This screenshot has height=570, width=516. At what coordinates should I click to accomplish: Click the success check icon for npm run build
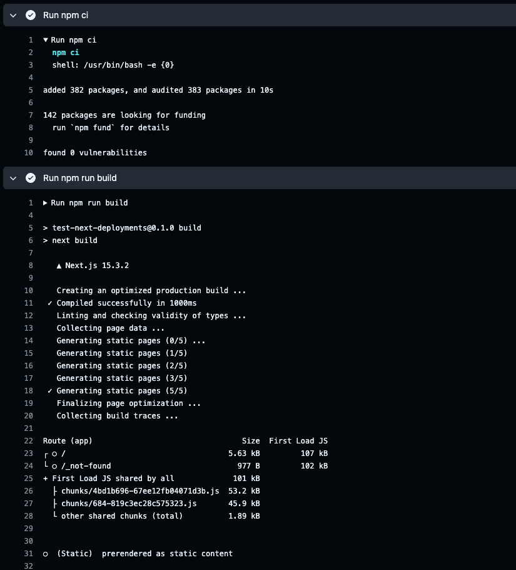31,178
